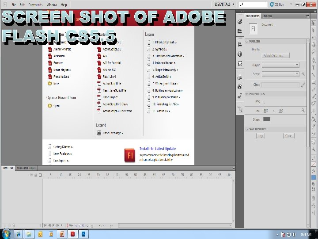Select the Zoom magnifier tool
Image resolution: width=318 pixels, height=239 pixels.
(x=314, y=149)
